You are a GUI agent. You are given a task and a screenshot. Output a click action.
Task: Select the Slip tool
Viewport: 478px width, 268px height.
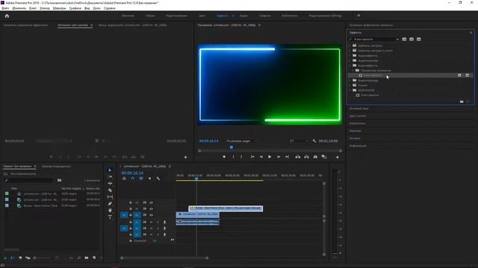(x=110, y=197)
